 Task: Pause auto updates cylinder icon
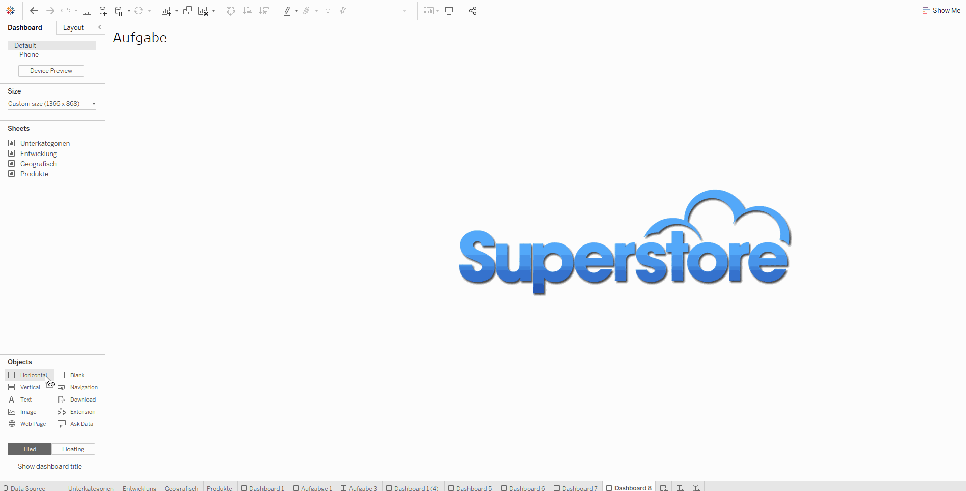click(x=119, y=11)
